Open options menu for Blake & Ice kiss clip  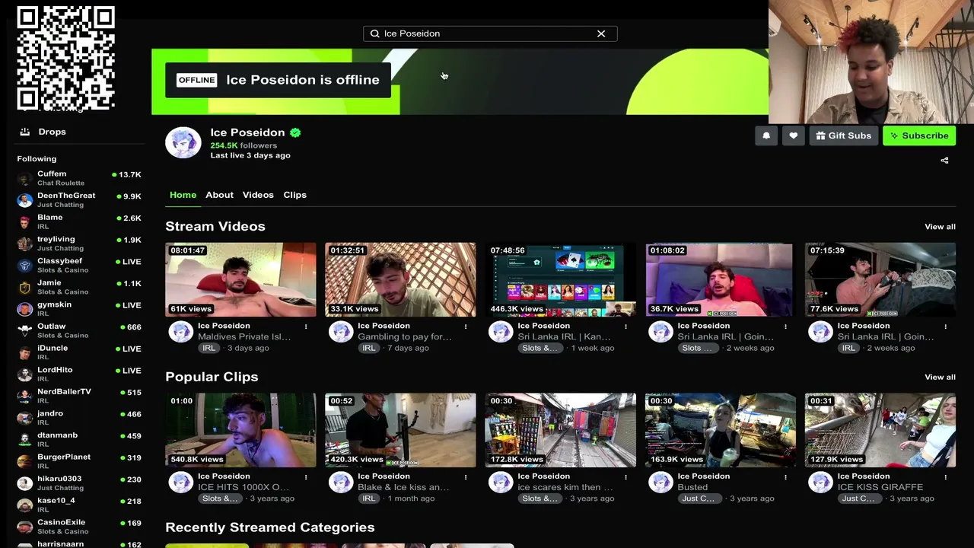point(466,477)
